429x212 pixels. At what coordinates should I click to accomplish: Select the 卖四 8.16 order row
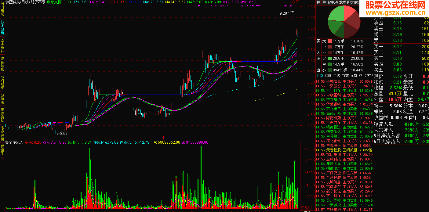[x=401, y=23]
